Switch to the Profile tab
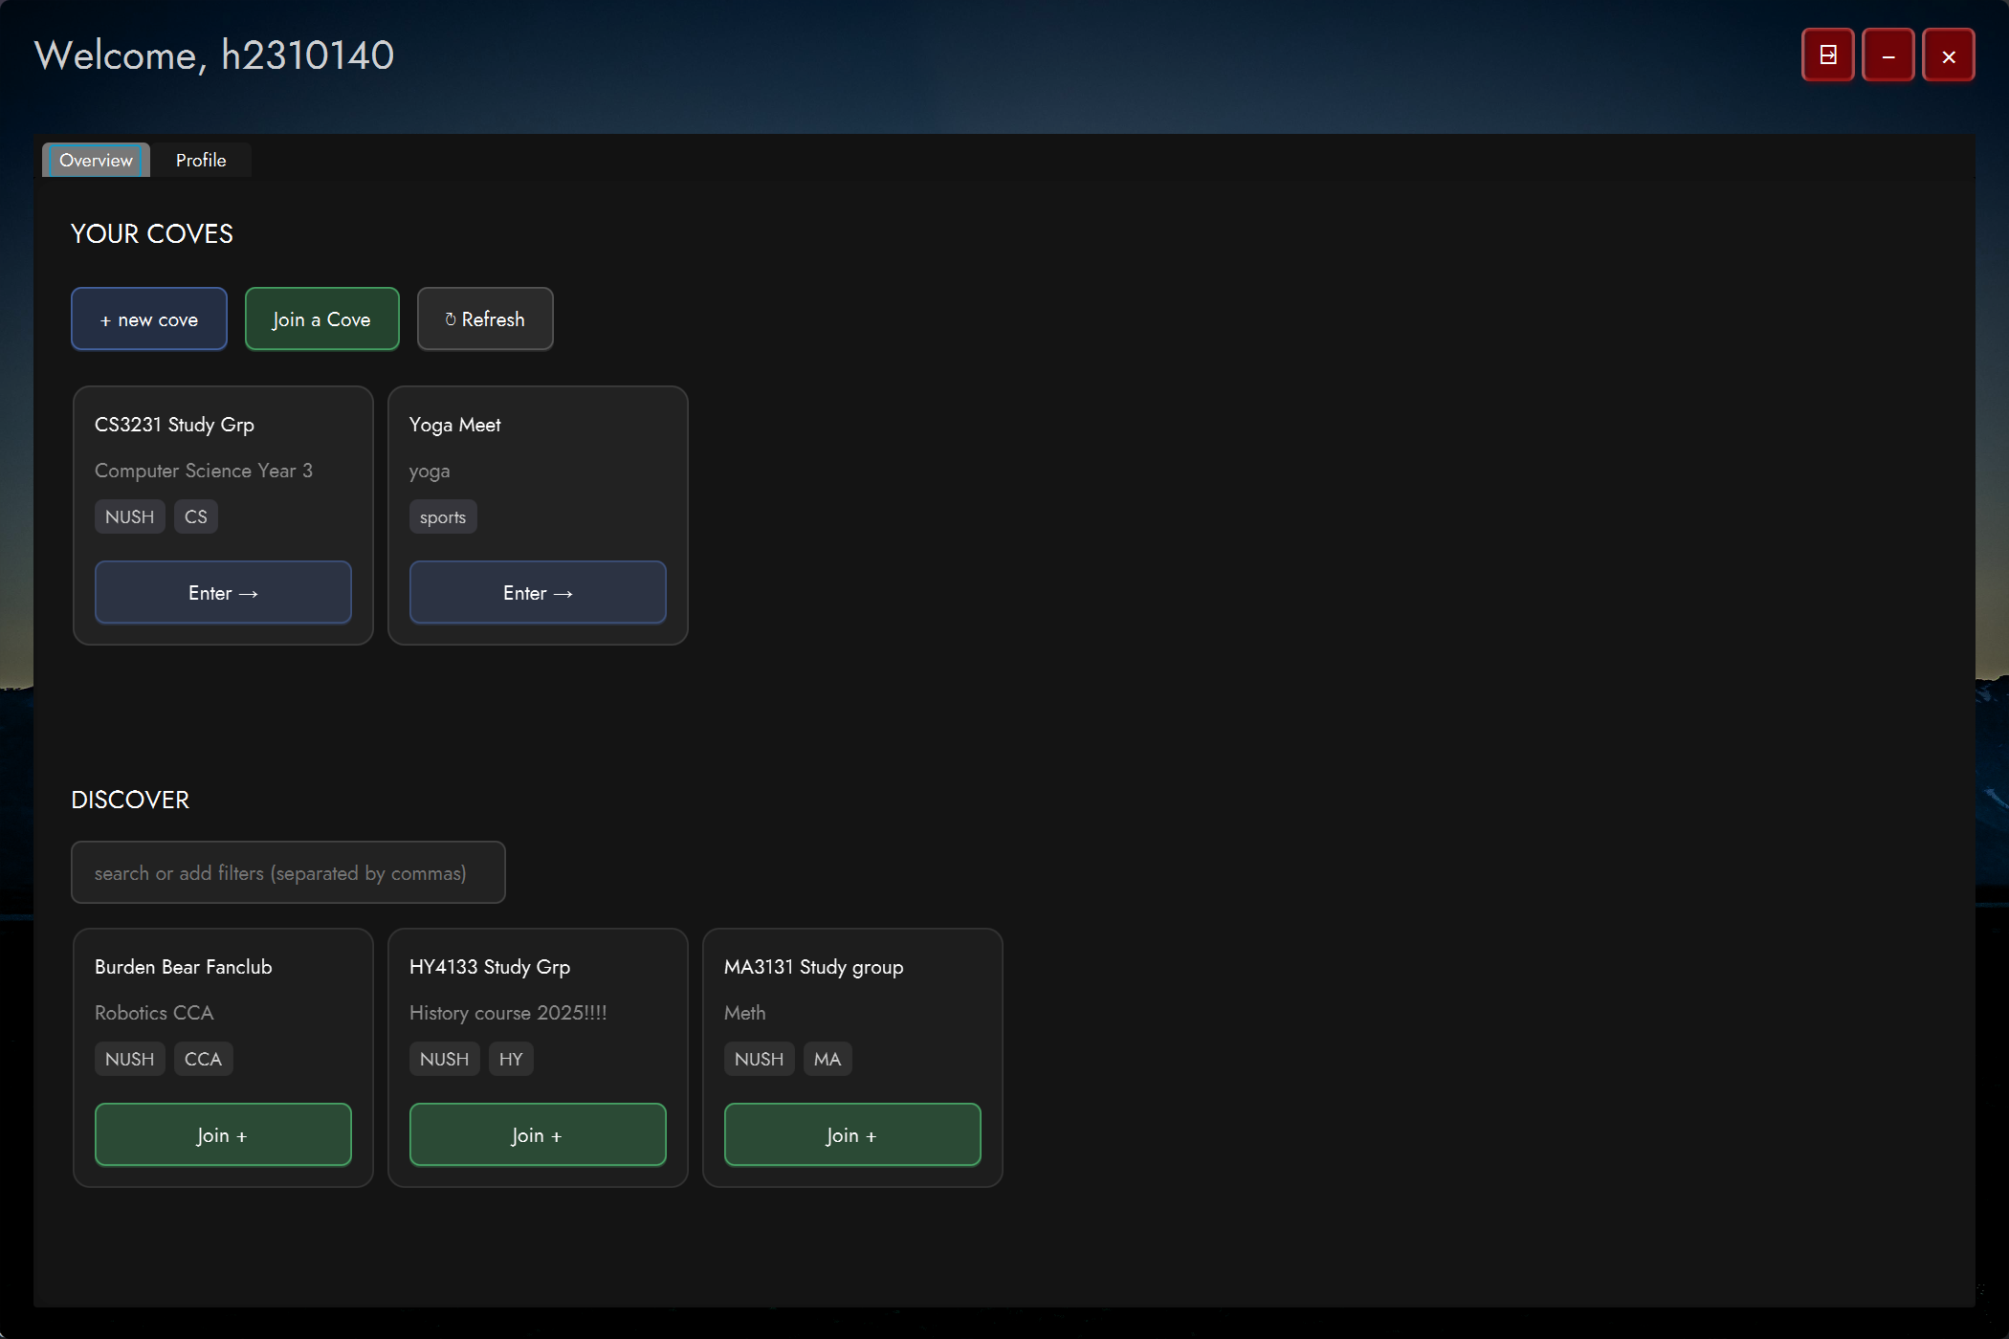This screenshot has width=2009, height=1339. 201,160
